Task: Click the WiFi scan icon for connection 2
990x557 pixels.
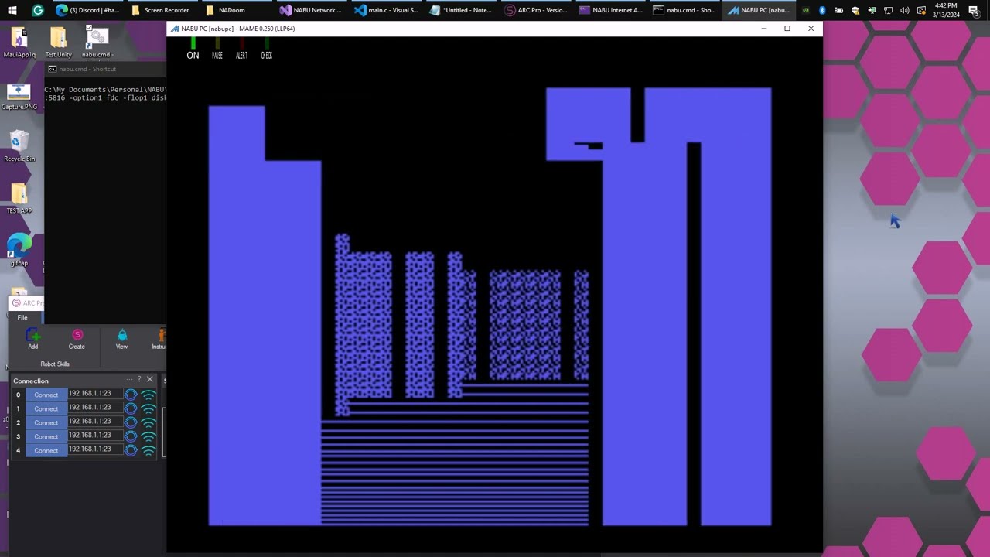Action: 148,422
